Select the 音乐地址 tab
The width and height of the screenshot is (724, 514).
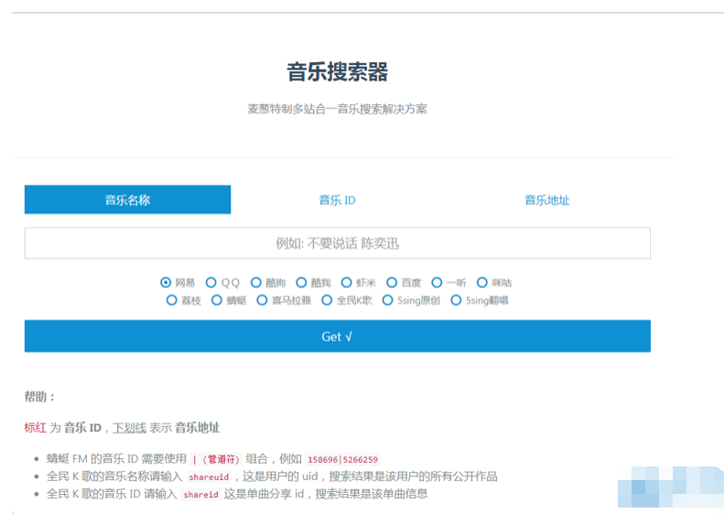click(546, 199)
